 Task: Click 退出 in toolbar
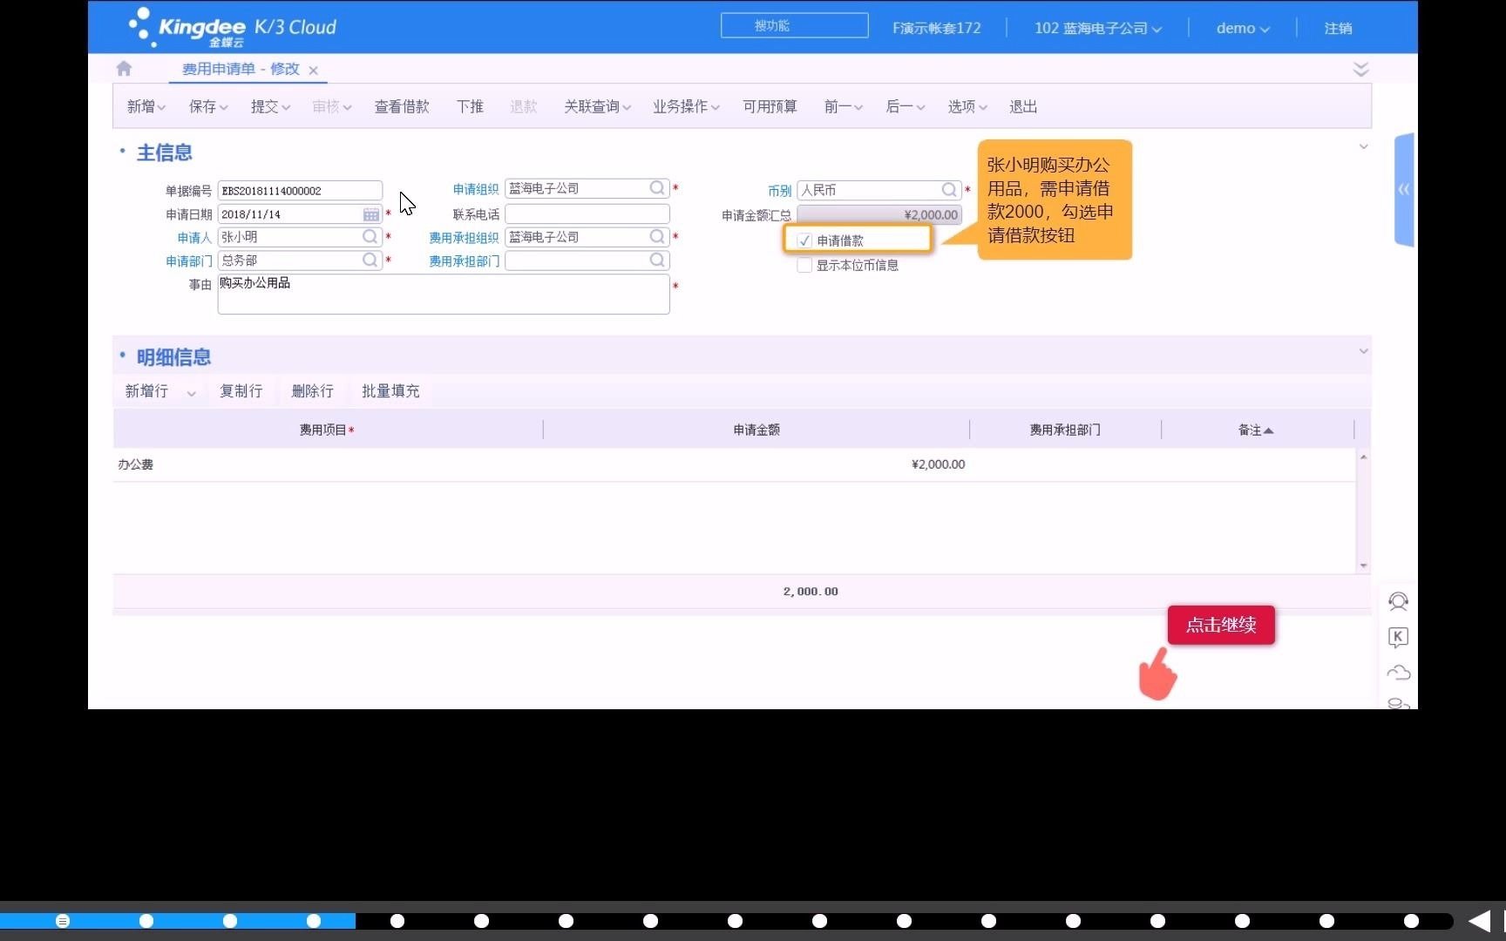pyautogui.click(x=1023, y=106)
